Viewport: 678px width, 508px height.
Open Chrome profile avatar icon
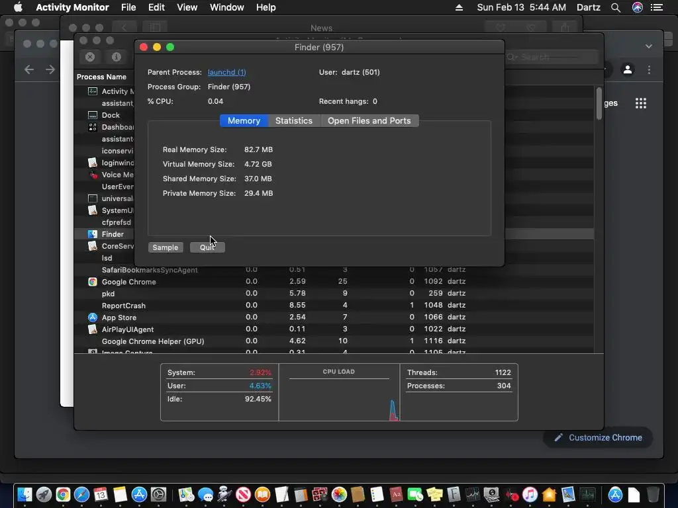point(628,69)
